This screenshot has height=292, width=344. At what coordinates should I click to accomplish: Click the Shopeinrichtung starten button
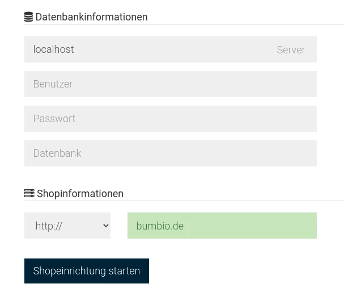87,271
